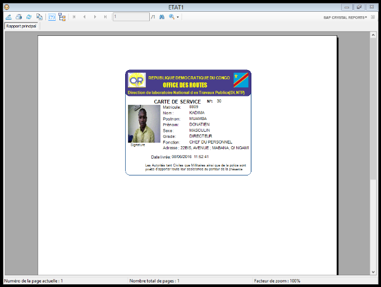Go to first page arrow
381x287 pixels.
[74, 17]
